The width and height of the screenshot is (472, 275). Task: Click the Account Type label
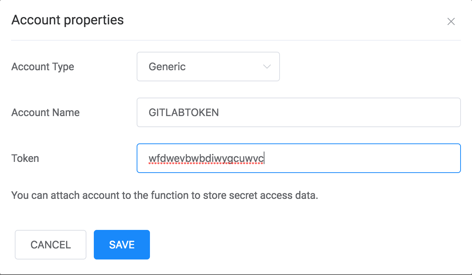43,67
